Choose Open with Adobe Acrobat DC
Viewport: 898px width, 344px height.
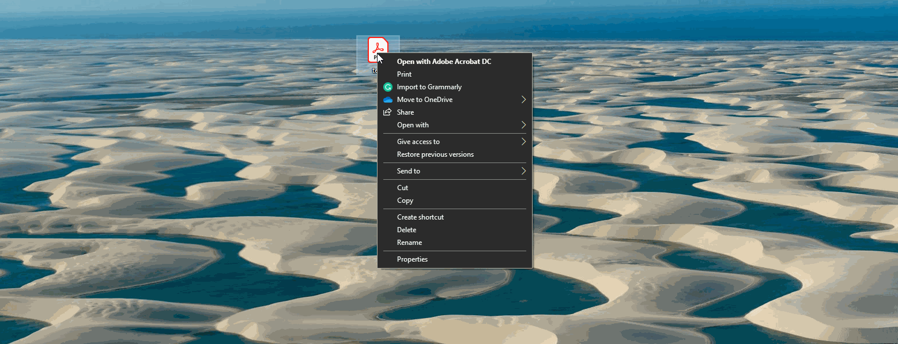(x=455, y=62)
